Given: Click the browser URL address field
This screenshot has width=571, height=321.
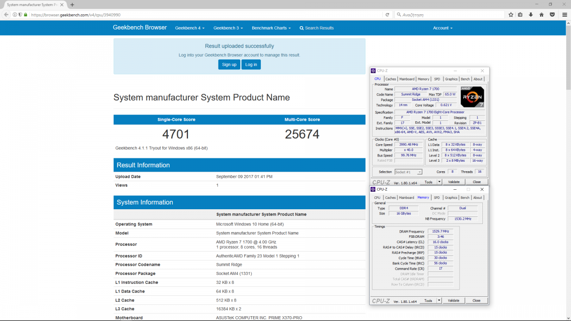Looking at the screenshot, I should pyautogui.click(x=205, y=15).
